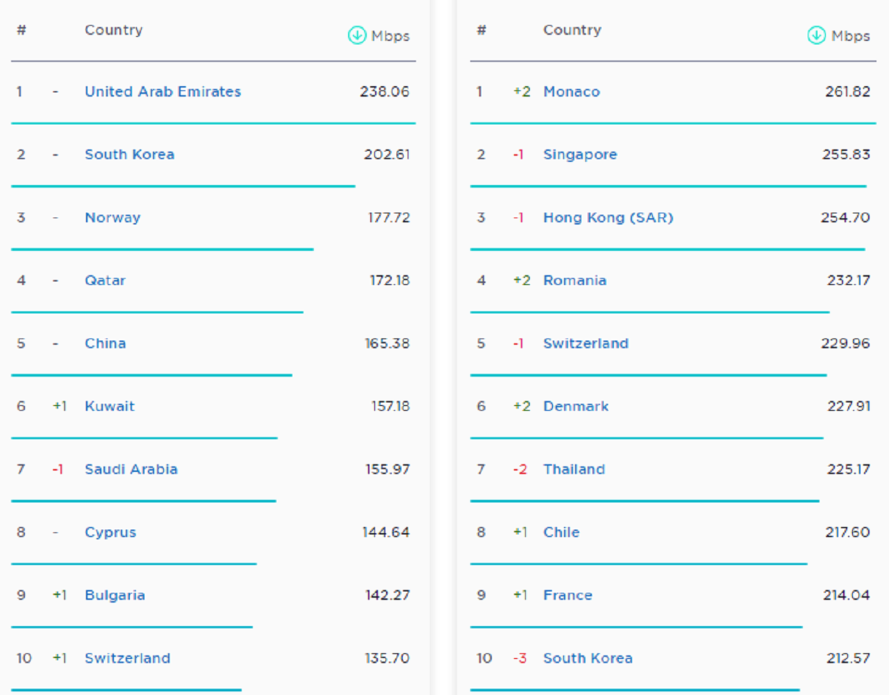Click the Singapore link

coord(579,154)
